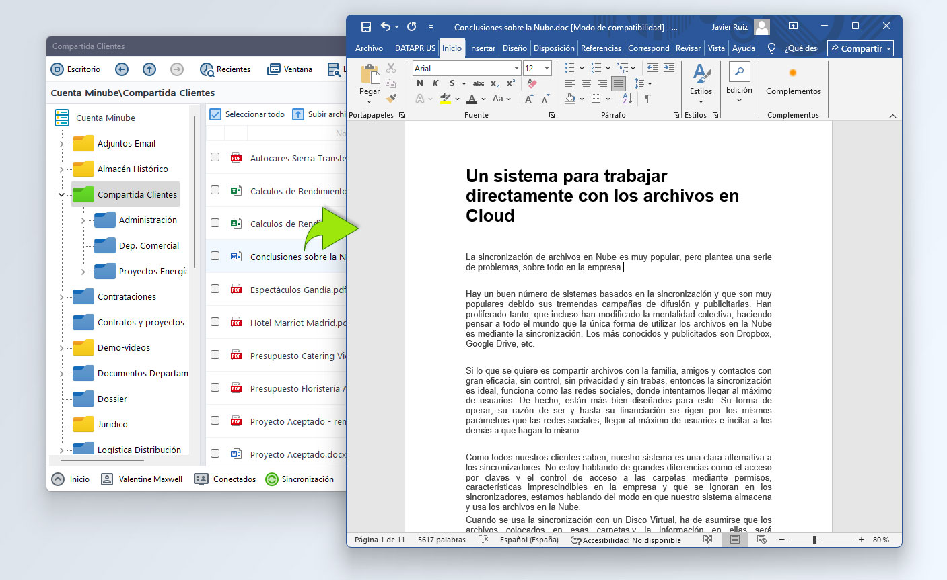Decrease the paragraph indent

(652, 68)
